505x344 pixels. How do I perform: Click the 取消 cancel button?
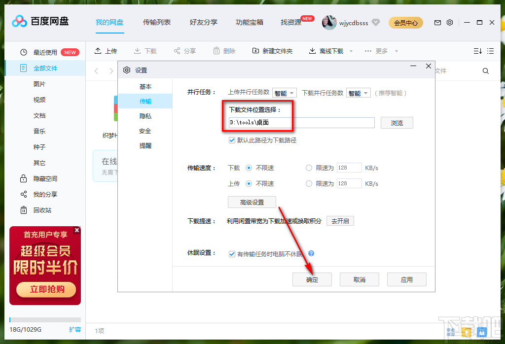[360, 279]
